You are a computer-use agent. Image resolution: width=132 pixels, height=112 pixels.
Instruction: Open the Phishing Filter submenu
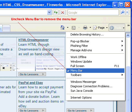coord(95,46)
